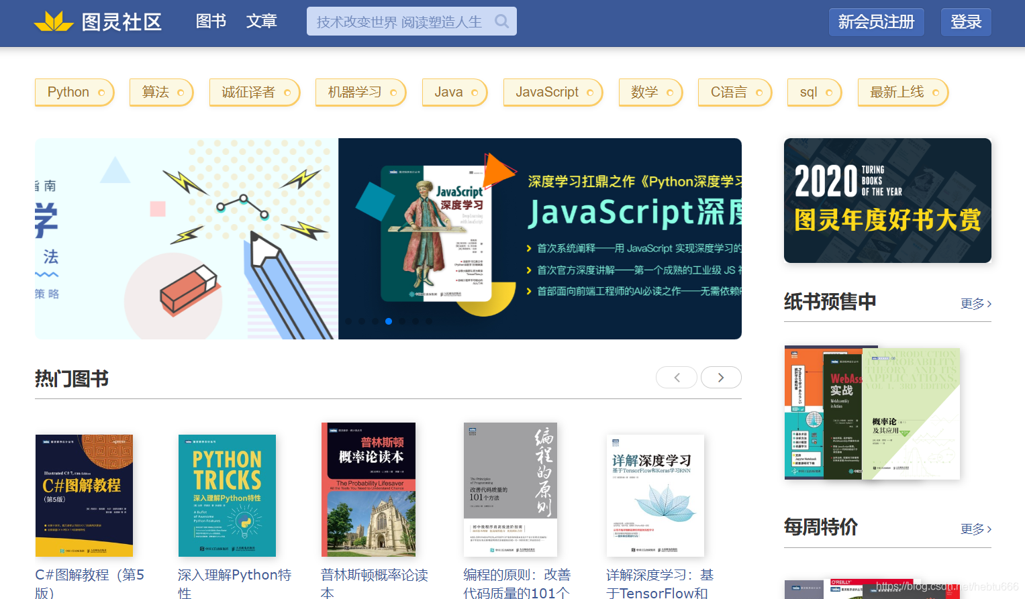The image size is (1025, 599).
Task: Open the Python Tricks book cover
Action: 227,496
